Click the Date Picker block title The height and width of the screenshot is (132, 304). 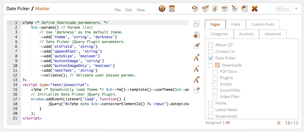coord(18,9)
